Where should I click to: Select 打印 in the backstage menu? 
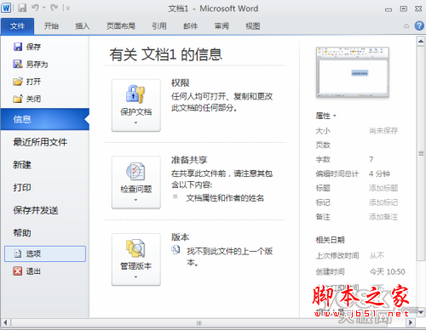pyautogui.click(x=22, y=187)
